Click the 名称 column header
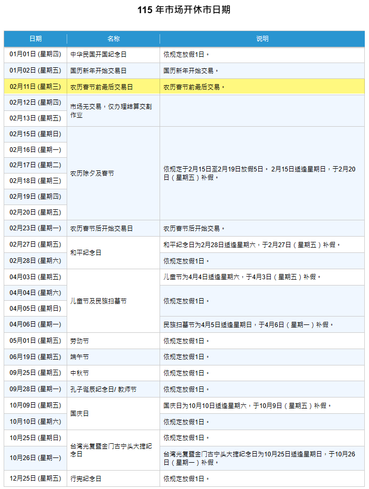The image size is (369, 489). [113, 39]
